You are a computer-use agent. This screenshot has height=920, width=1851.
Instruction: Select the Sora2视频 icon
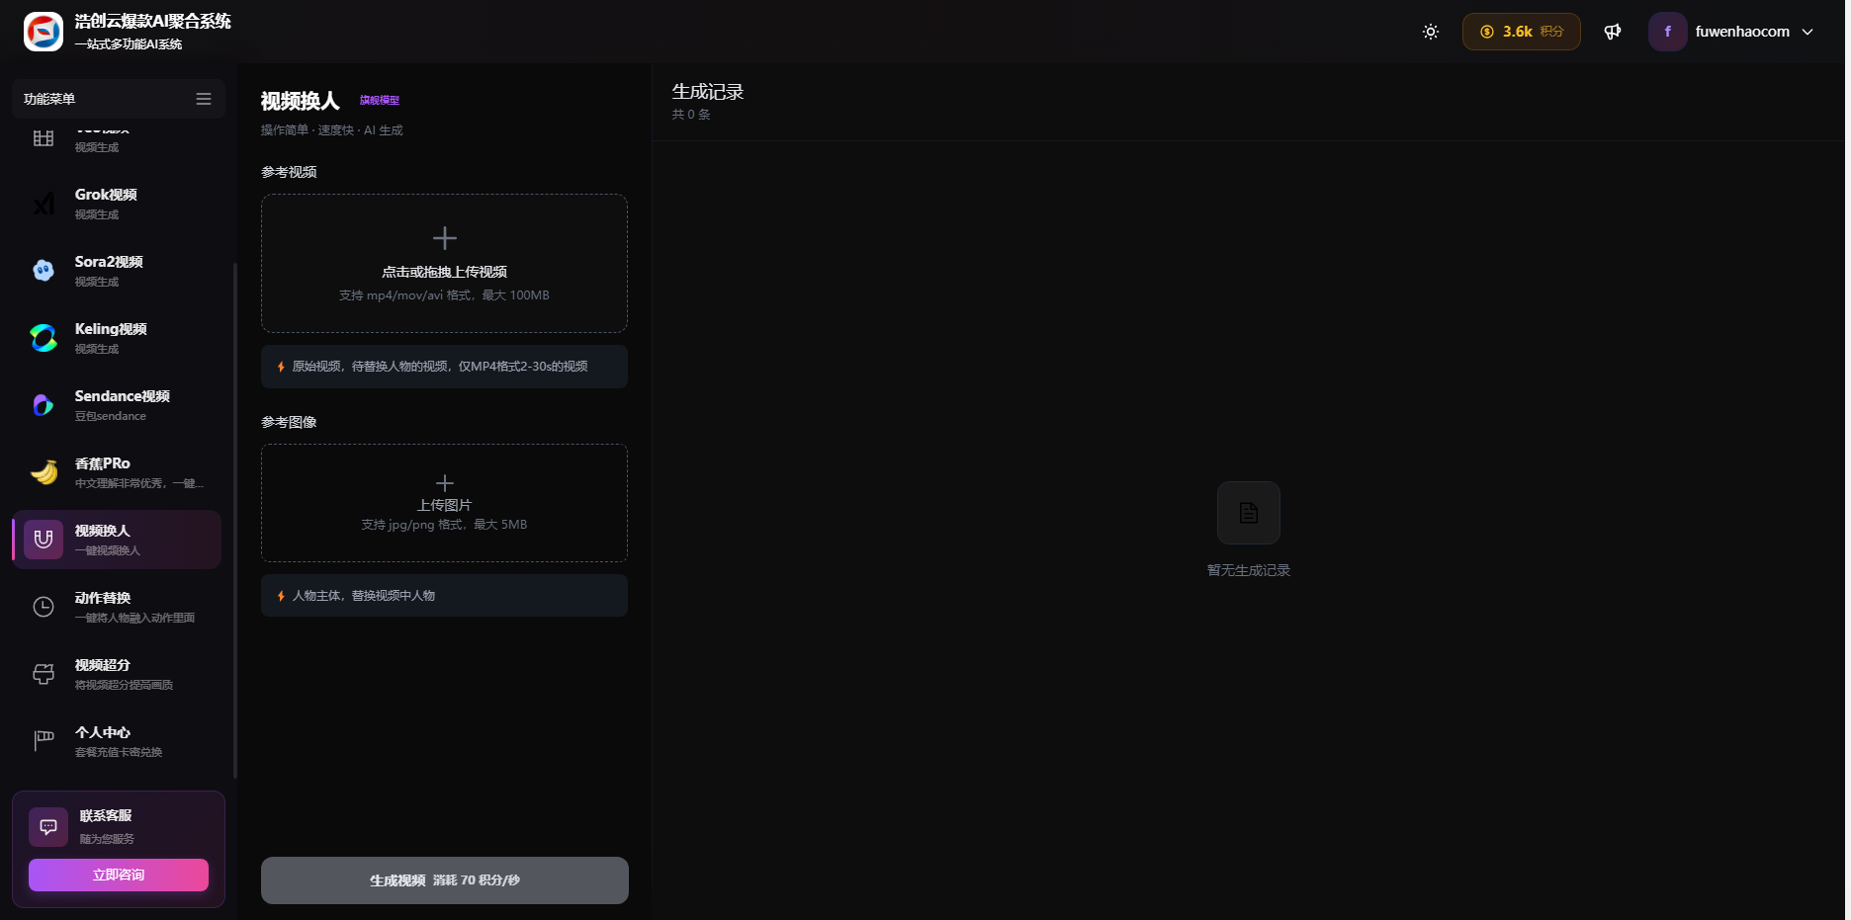44,271
